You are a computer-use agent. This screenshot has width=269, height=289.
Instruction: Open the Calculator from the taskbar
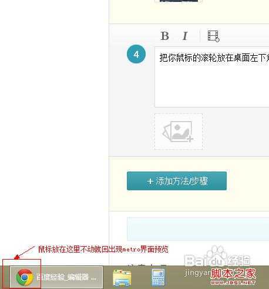158,277
